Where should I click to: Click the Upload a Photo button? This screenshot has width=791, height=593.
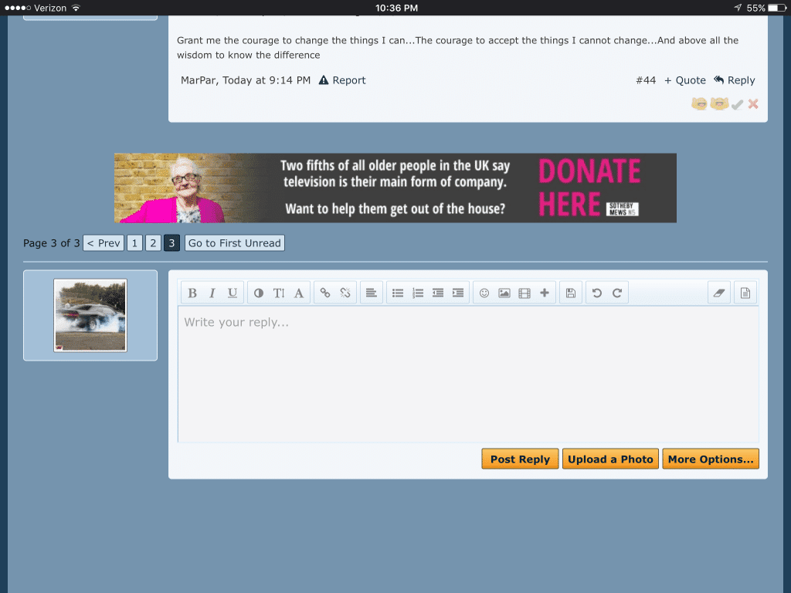pyautogui.click(x=610, y=459)
